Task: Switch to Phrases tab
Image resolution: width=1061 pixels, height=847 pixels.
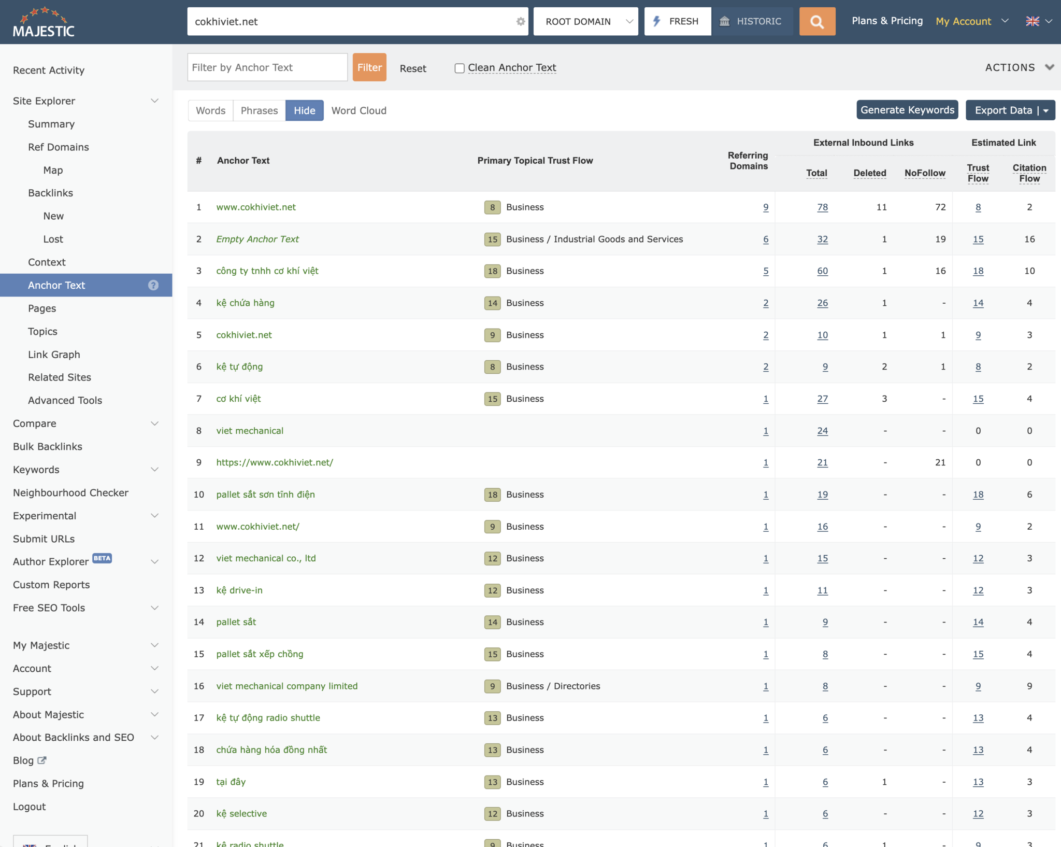Action: click(259, 110)
